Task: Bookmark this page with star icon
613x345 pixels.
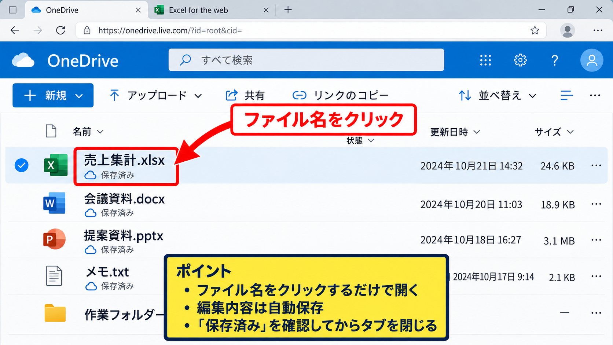Action: click(535, 30)
